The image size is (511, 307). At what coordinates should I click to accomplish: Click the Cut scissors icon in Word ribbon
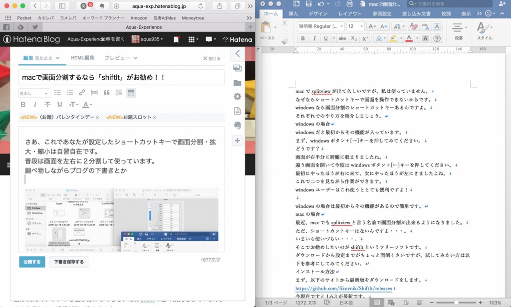(284, 23)
